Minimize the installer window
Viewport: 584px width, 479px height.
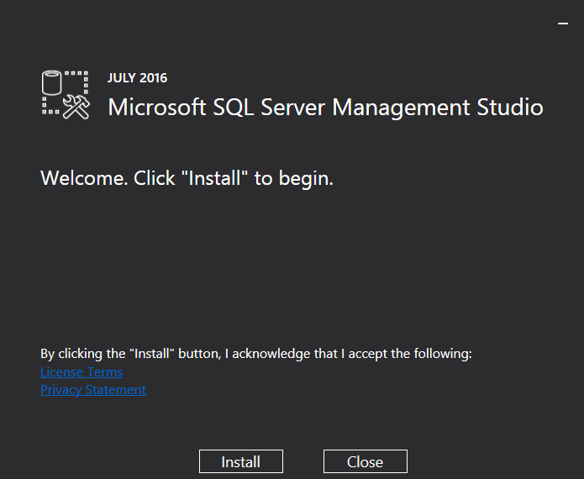click(x=563, y=24)
